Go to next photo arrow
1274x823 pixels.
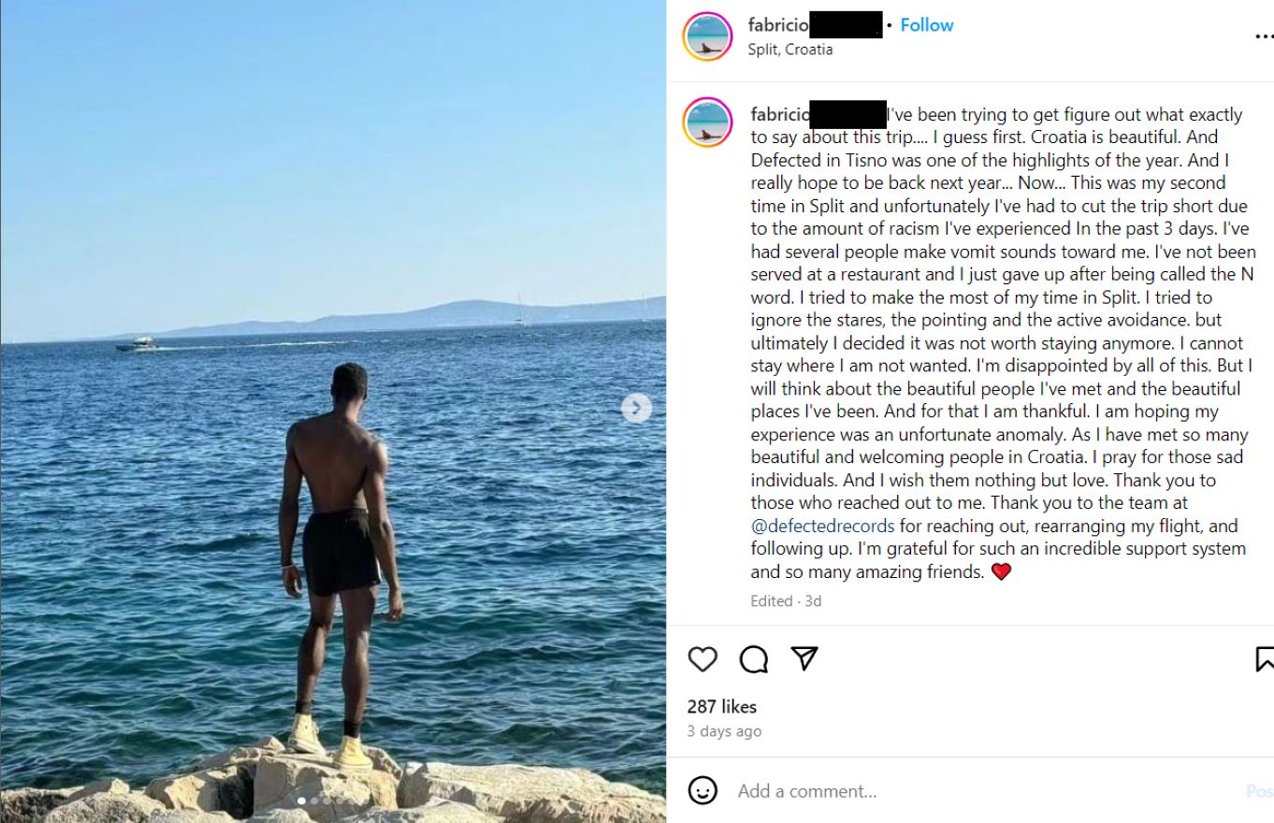[636, 408]
